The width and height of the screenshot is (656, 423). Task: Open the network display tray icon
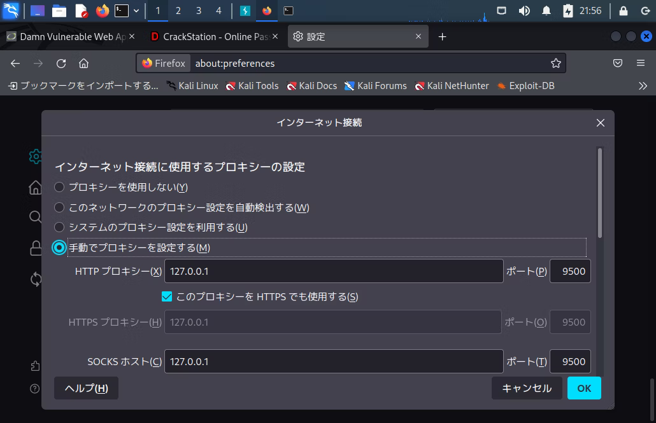(502, 10)
